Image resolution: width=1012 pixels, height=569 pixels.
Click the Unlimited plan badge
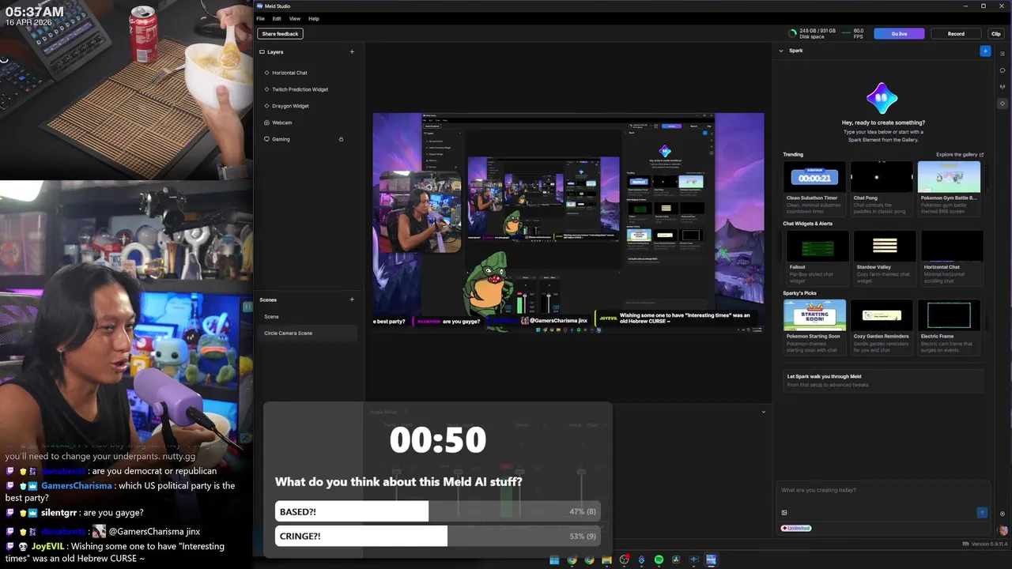797,528
